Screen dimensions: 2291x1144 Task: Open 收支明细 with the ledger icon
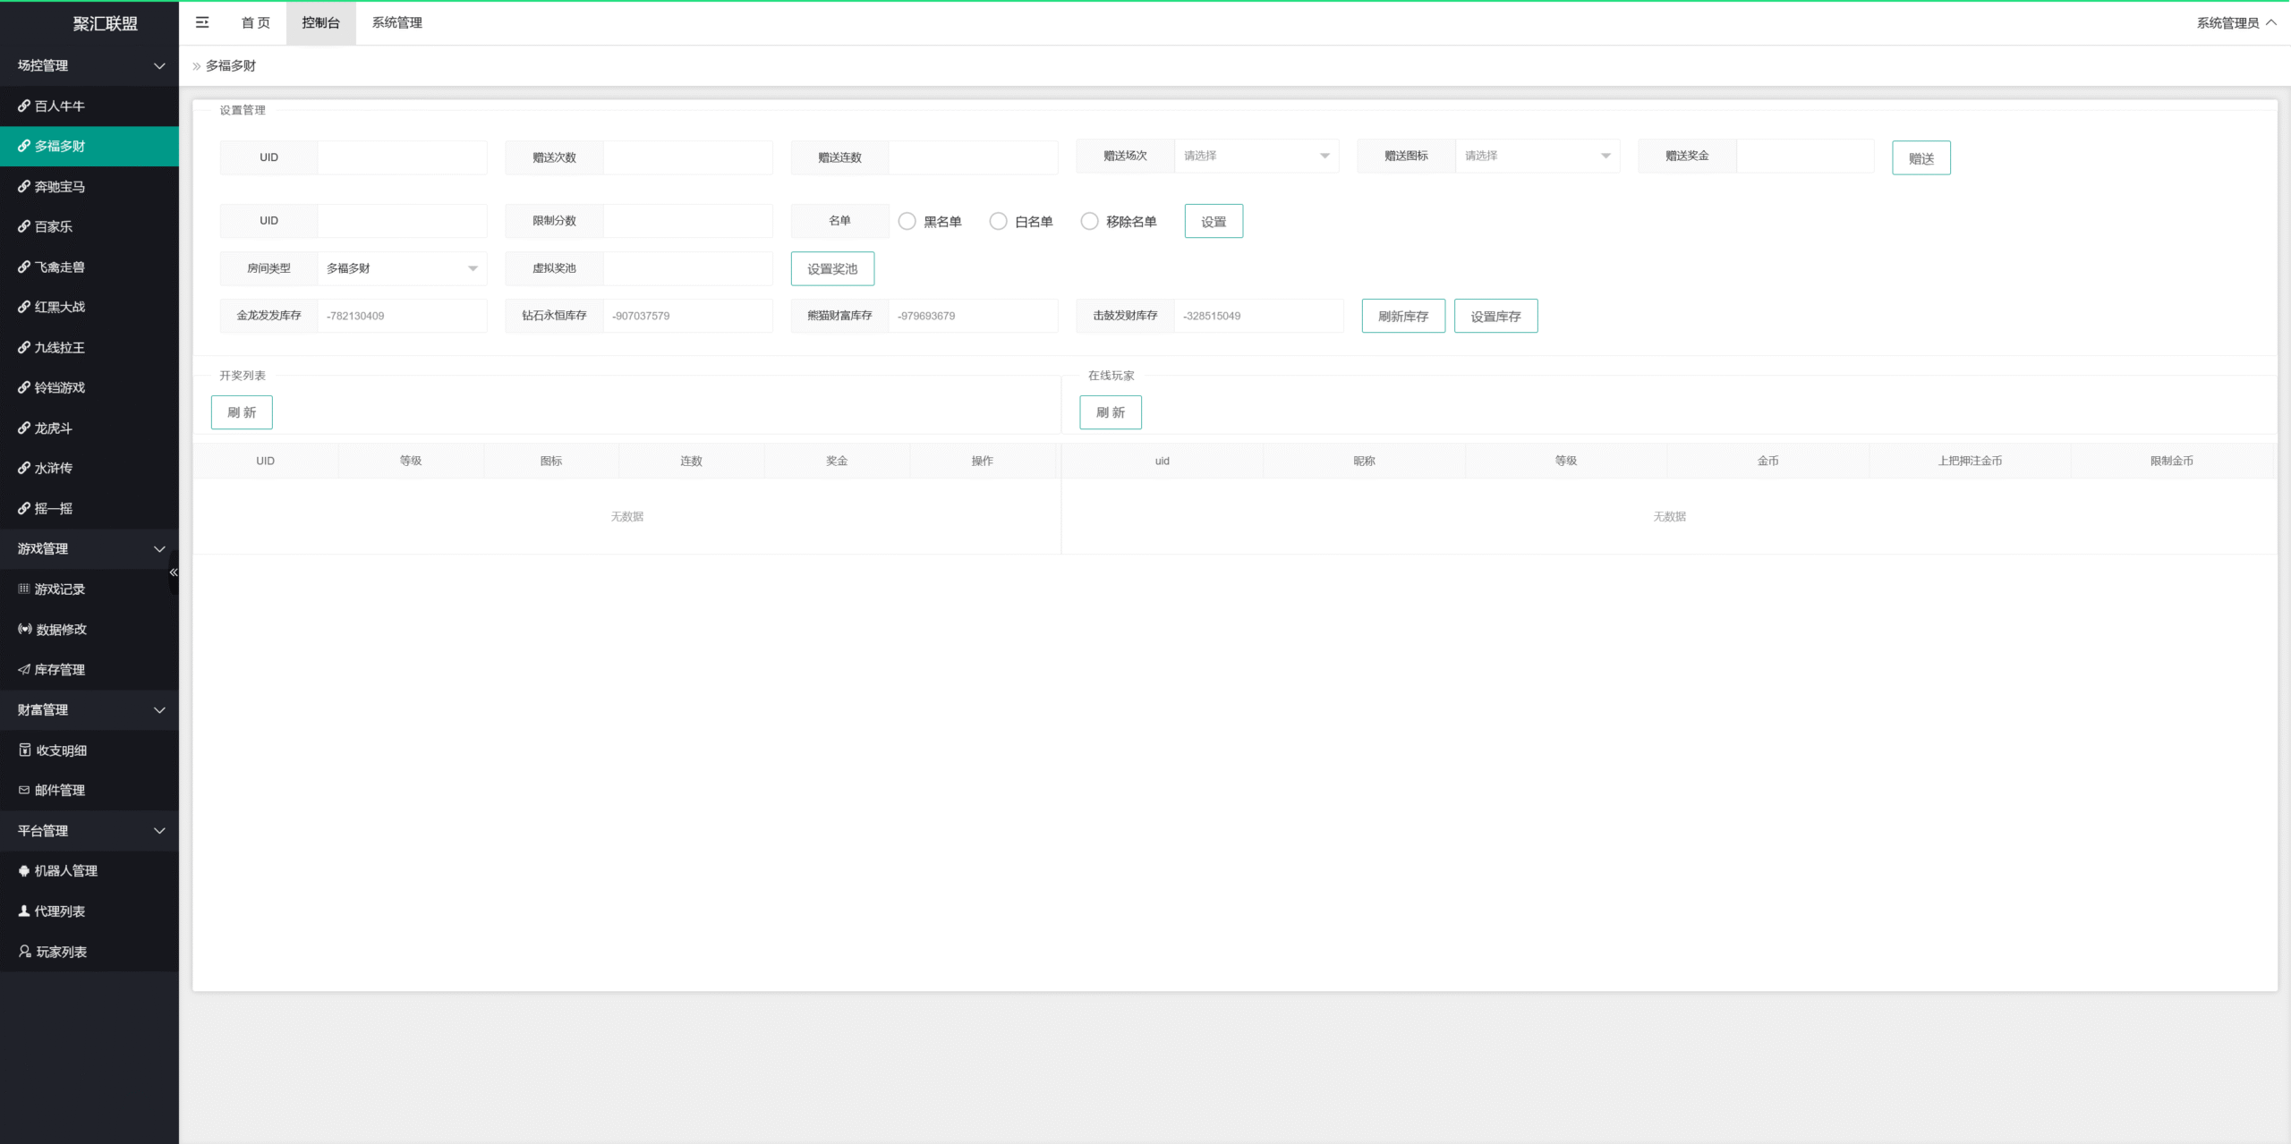(61, 750)
